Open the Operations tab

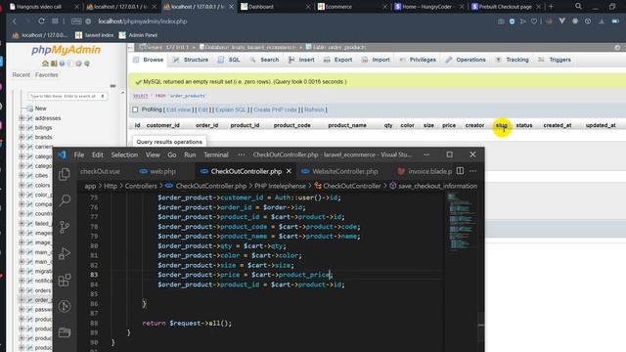pos(466,60)
